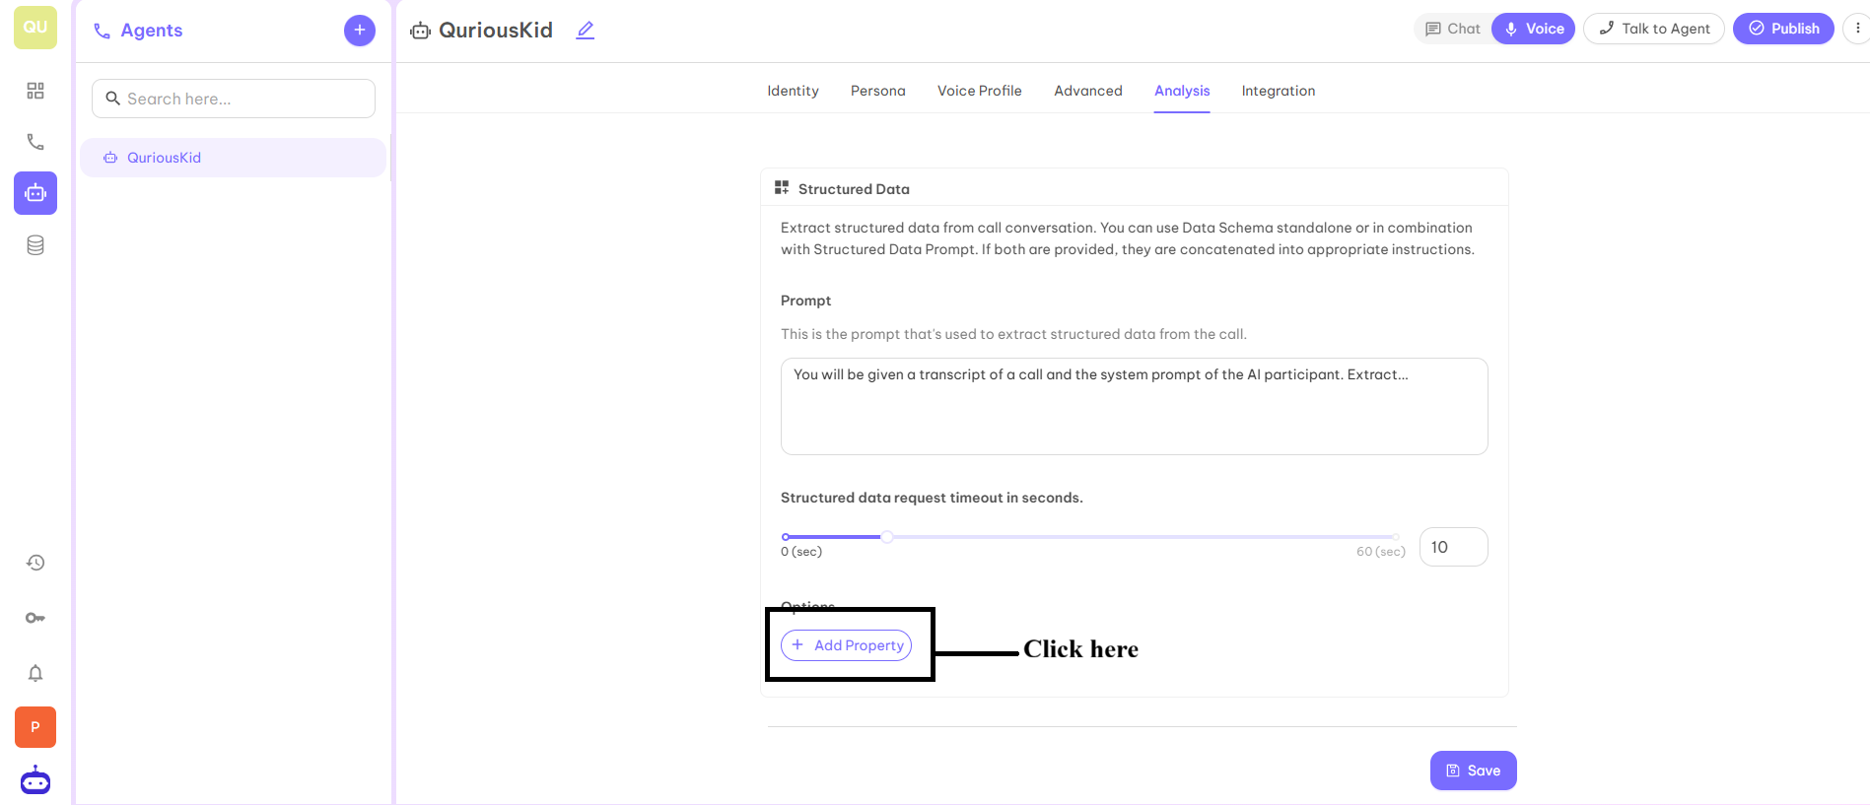Switch to Voice mode
Viewport: 1870px width, 805px height.
(1534, 29)
